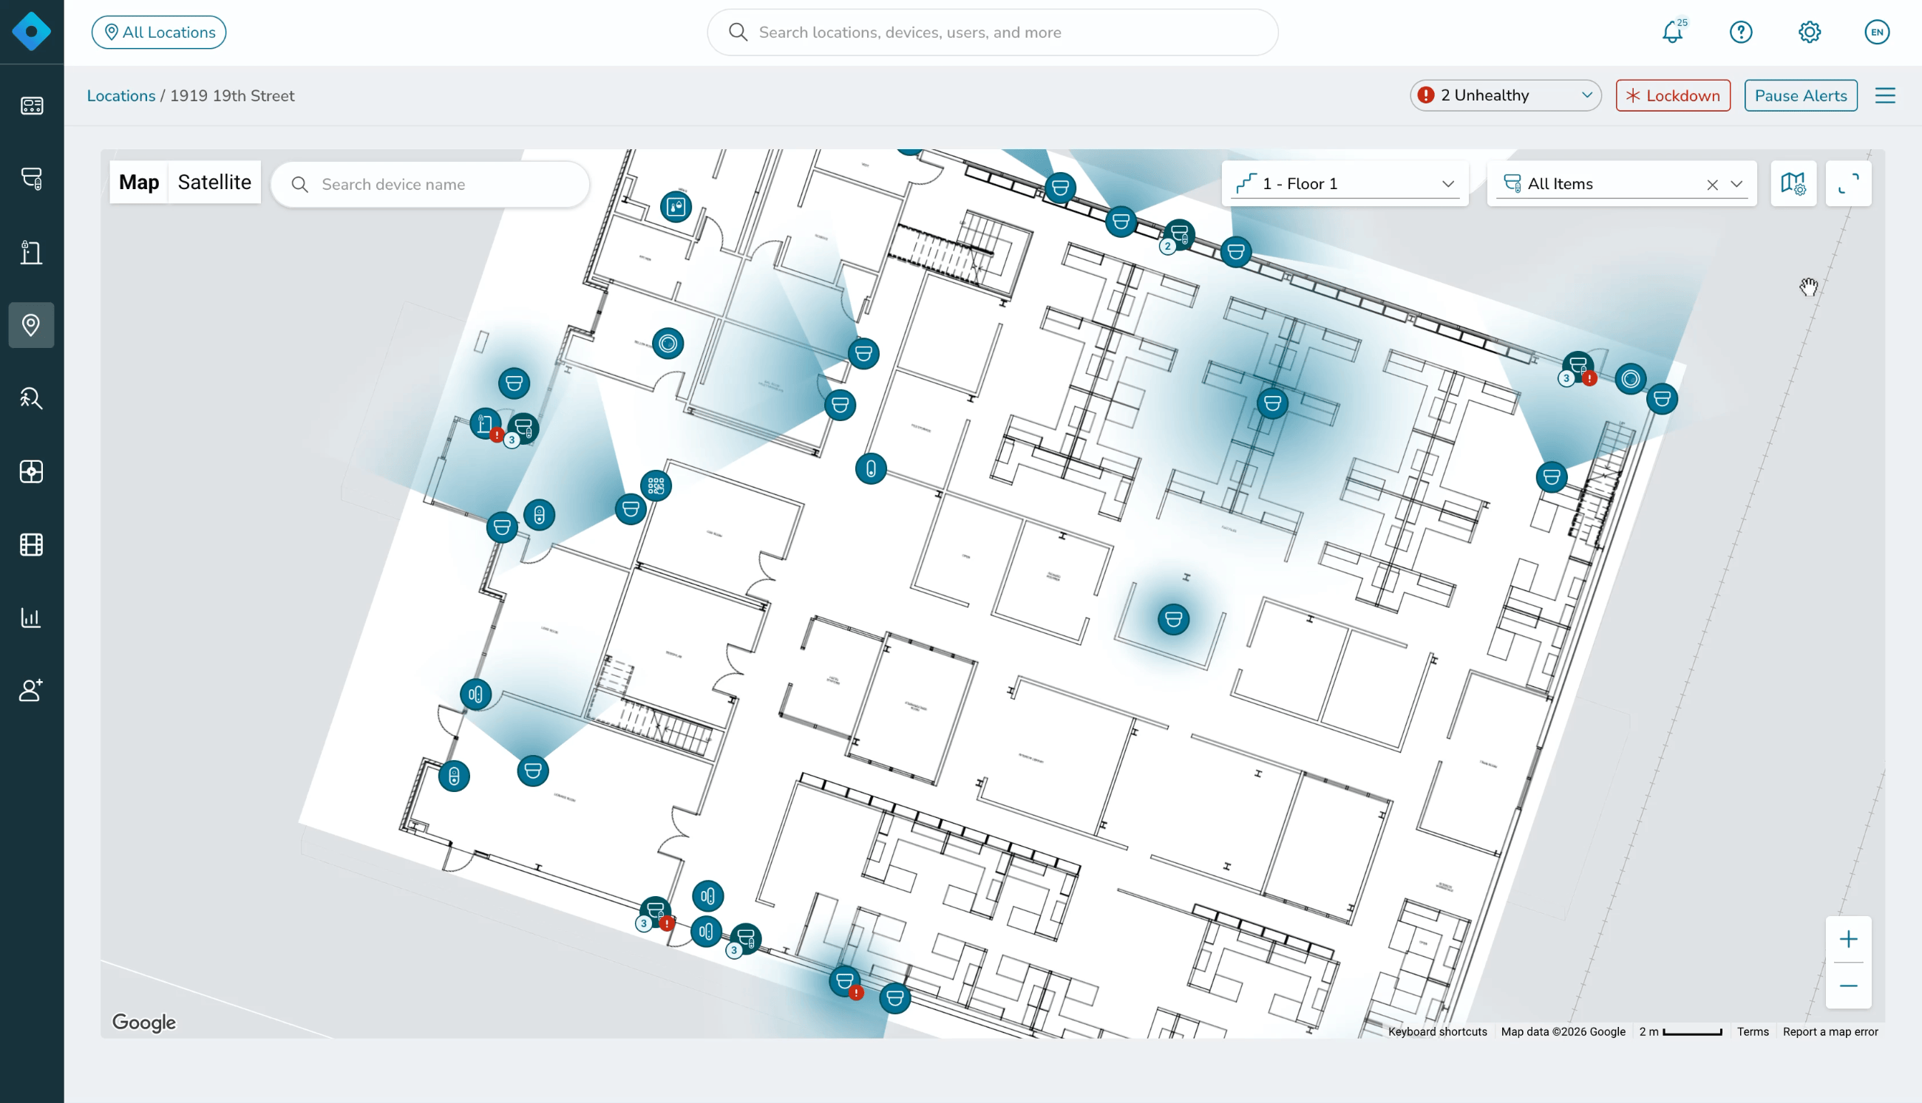Switch the map to Satellite view
The height and width of the screenshot is (1103, 1922).
[x=214, y=182]
